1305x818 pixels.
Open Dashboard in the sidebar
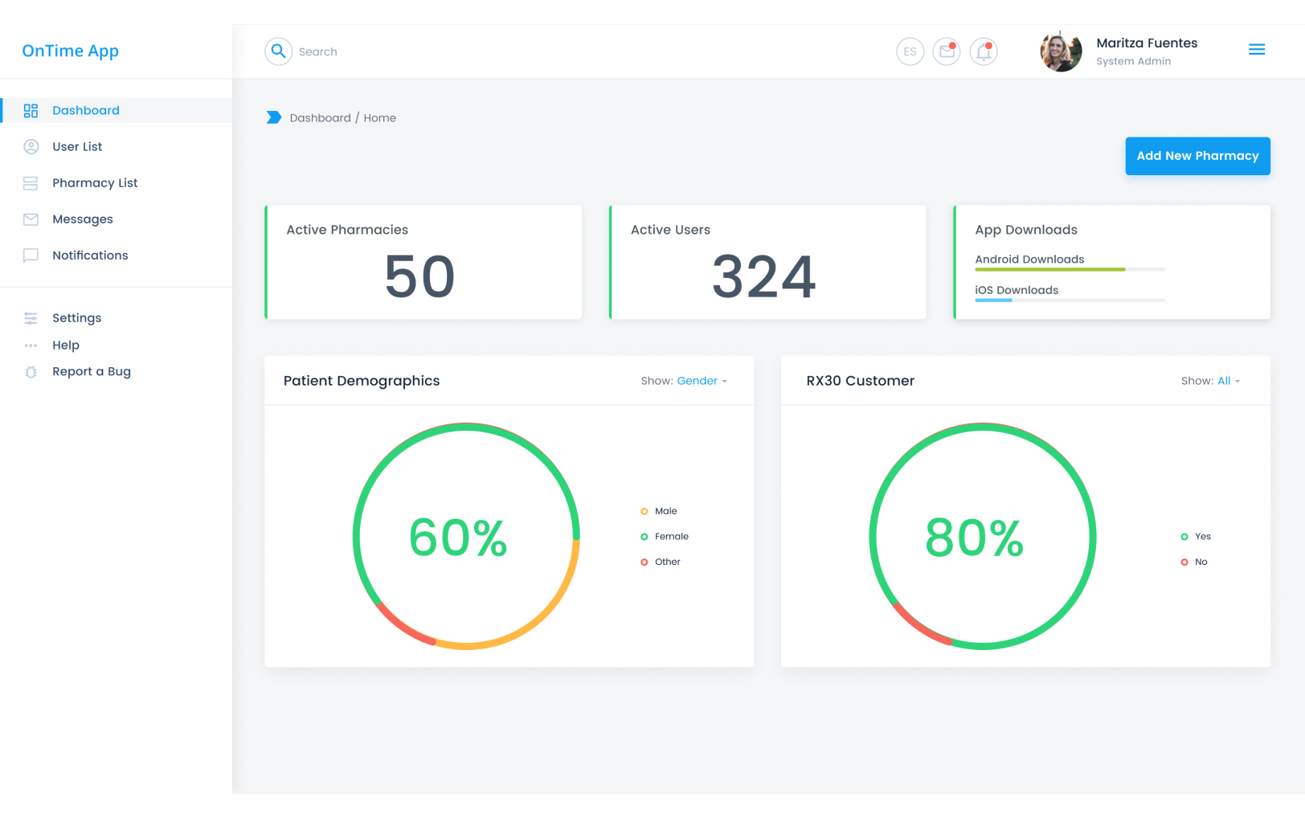[117, 110]
